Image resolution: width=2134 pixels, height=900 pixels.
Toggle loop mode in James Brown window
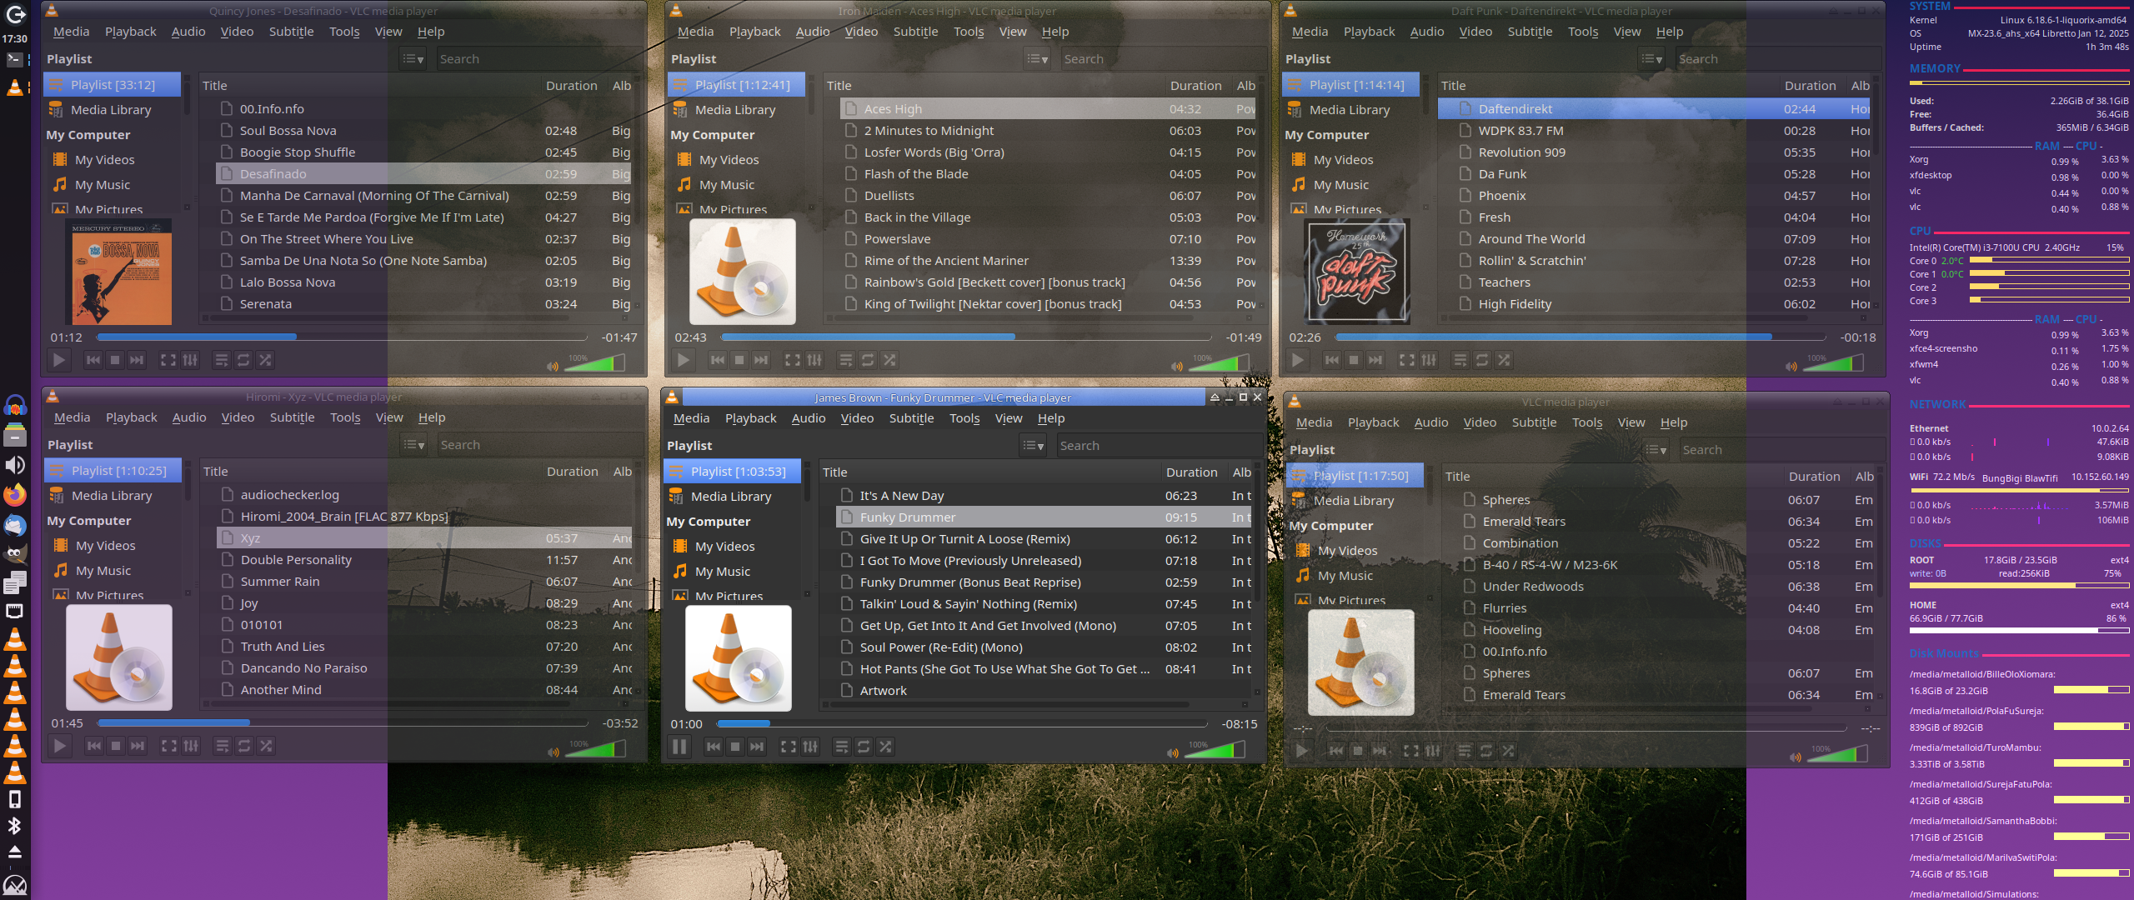(x=864, y=747)
